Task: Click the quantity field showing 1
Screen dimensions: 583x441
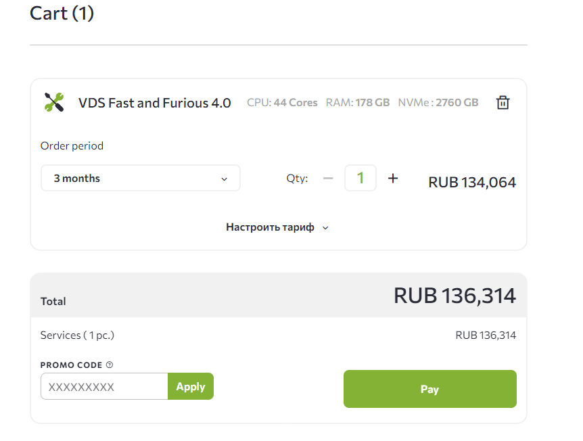Action: point(360,178)
